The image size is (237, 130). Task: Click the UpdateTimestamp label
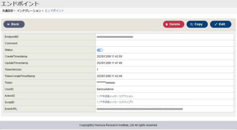pos(16,63)
